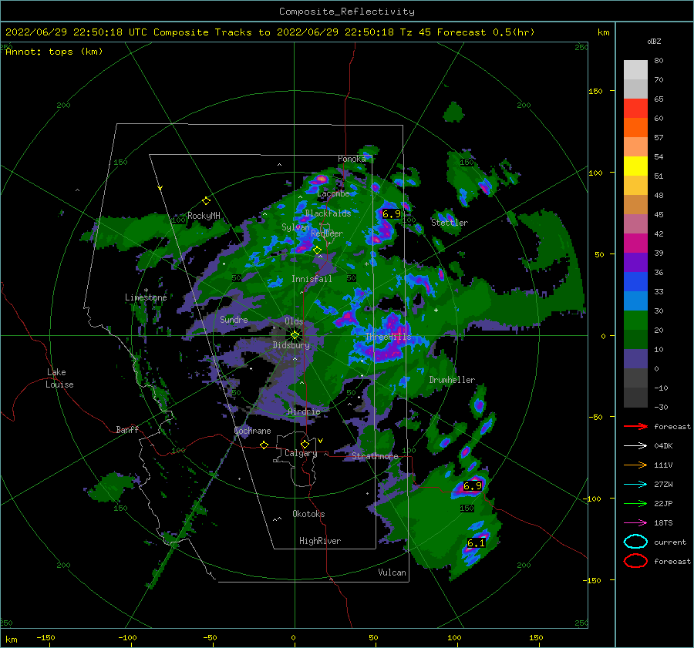Click the lightest gray top legend swatch
The height and width of the screenshot is (648, 694).
(x=635, y=70)
